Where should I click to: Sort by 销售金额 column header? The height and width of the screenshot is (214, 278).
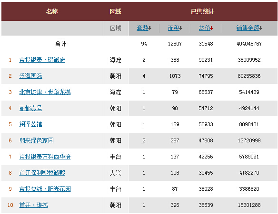[248, 28]
